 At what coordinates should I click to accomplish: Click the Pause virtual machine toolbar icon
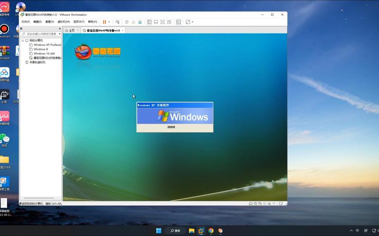(x=104, y=22)
